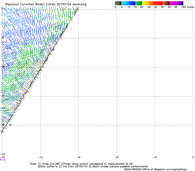Click the '30' label under the color legend

coord(155,7)
